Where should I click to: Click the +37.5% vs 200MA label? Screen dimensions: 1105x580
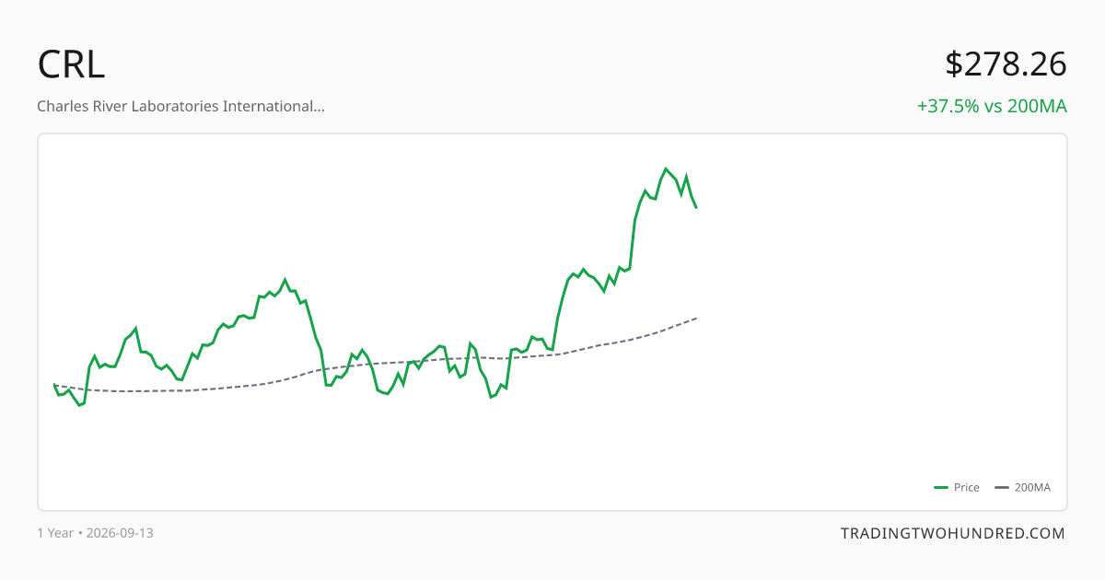pyautogui.click(x=992, y=106)
